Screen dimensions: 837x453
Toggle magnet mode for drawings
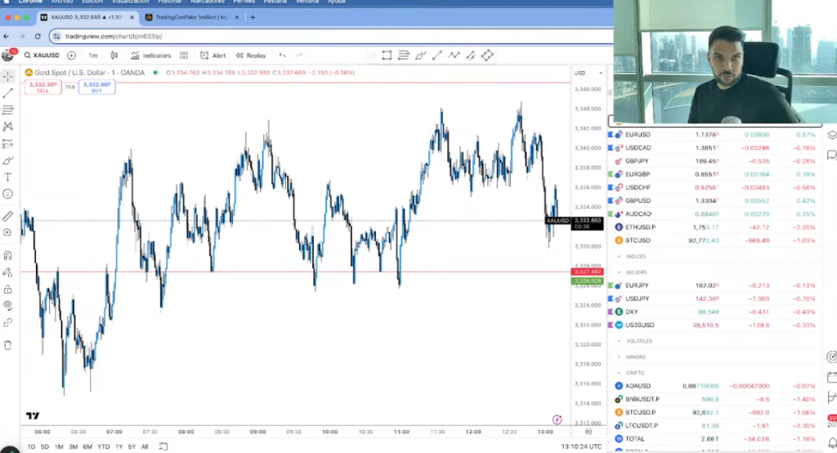tap(7, 255)
